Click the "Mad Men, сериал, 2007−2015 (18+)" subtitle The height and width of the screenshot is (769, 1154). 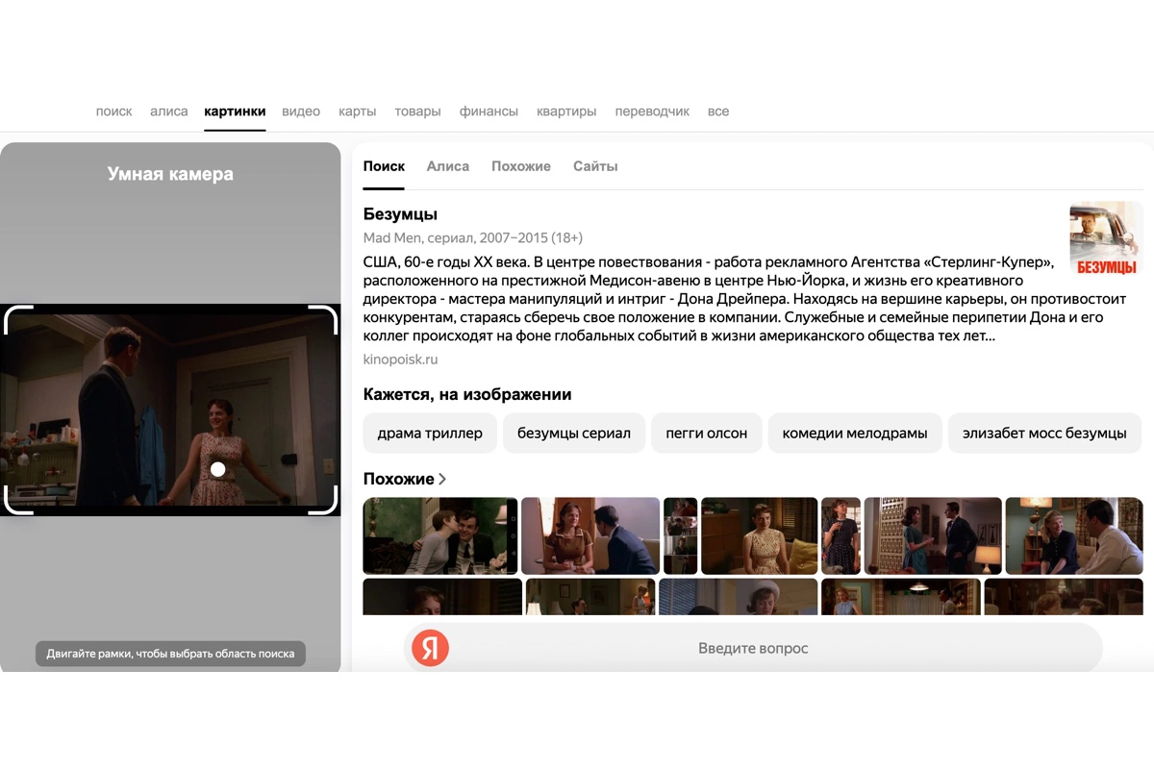point(473,237)
